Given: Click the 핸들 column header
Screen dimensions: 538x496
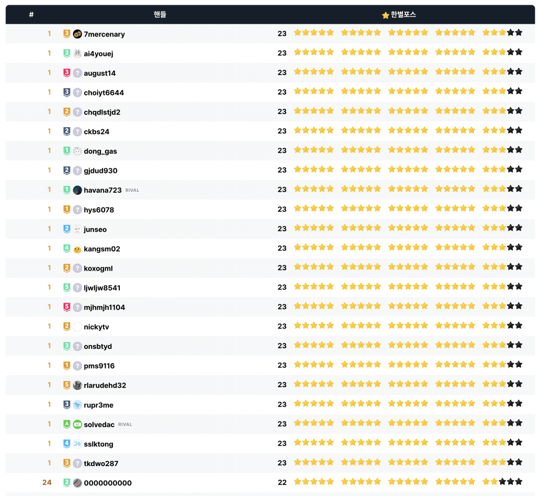Looking at the screenshot, I should (x=160, y=15).
